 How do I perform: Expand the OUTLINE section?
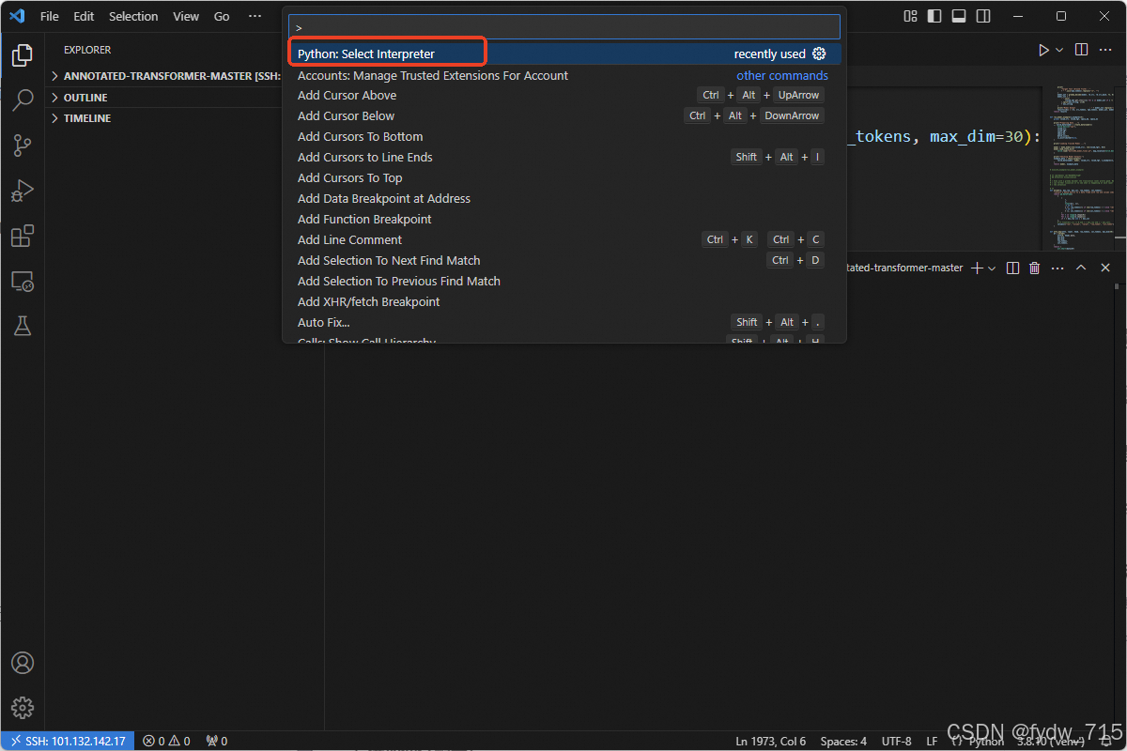click(x=163, y=98)
